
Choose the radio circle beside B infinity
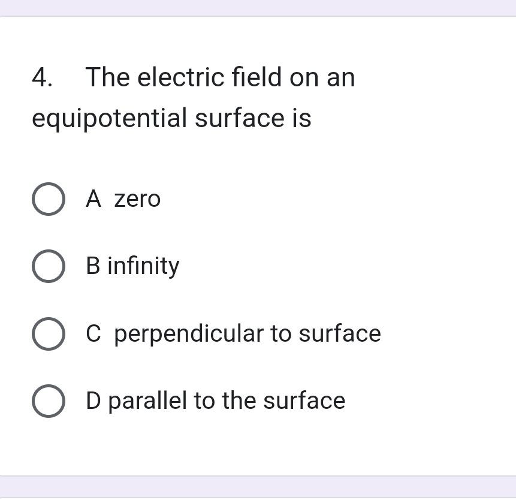coord(48,266)
